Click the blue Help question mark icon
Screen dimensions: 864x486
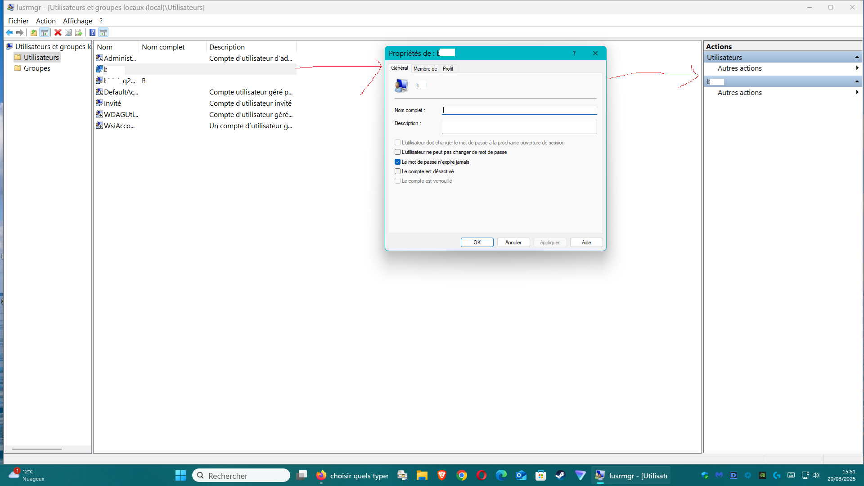(92, 32)
